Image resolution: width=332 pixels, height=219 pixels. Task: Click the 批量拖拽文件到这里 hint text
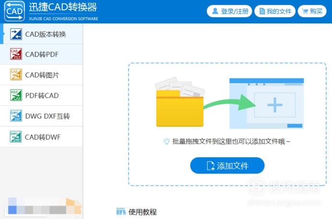231,142
